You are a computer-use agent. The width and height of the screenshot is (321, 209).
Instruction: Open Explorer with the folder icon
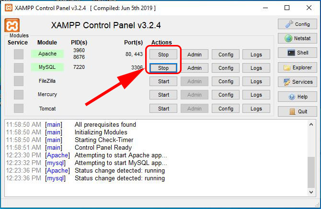(297, 67)
